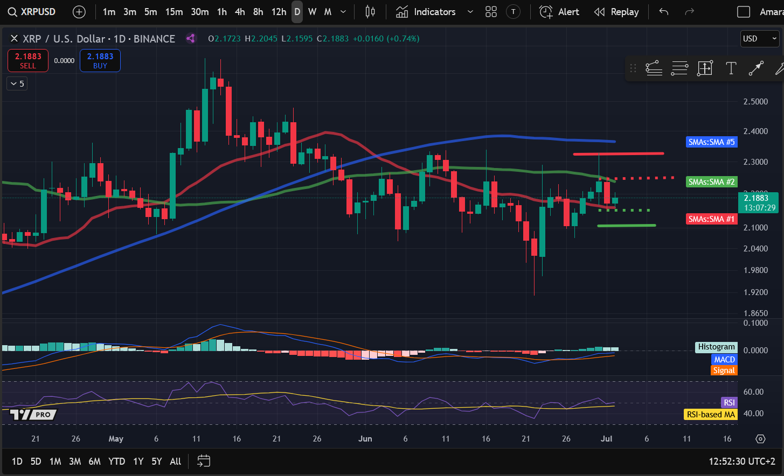Open the USD currency dropdown
Screen dimensions: 784x476
[760, 39]
